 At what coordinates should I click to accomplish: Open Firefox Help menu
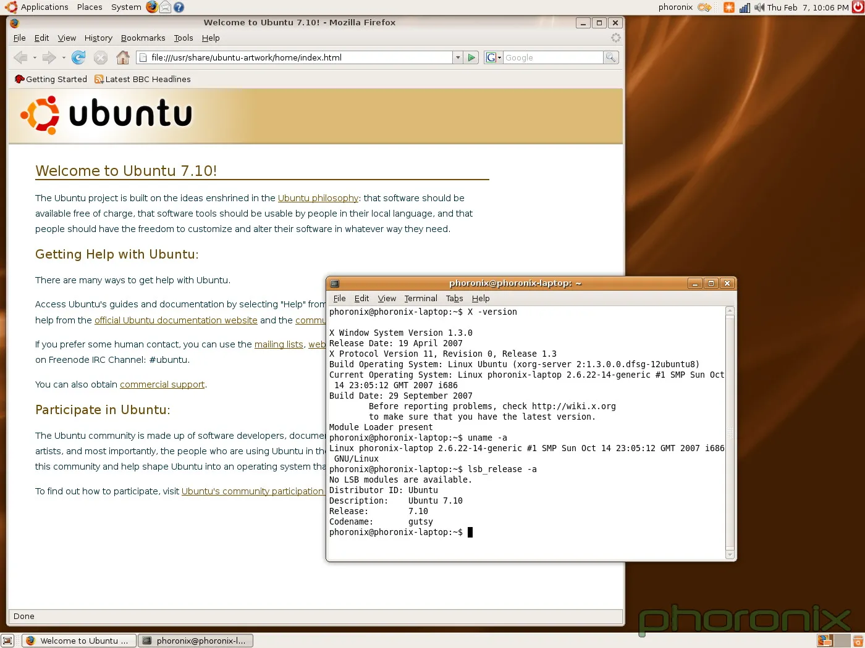pos(211,38)
